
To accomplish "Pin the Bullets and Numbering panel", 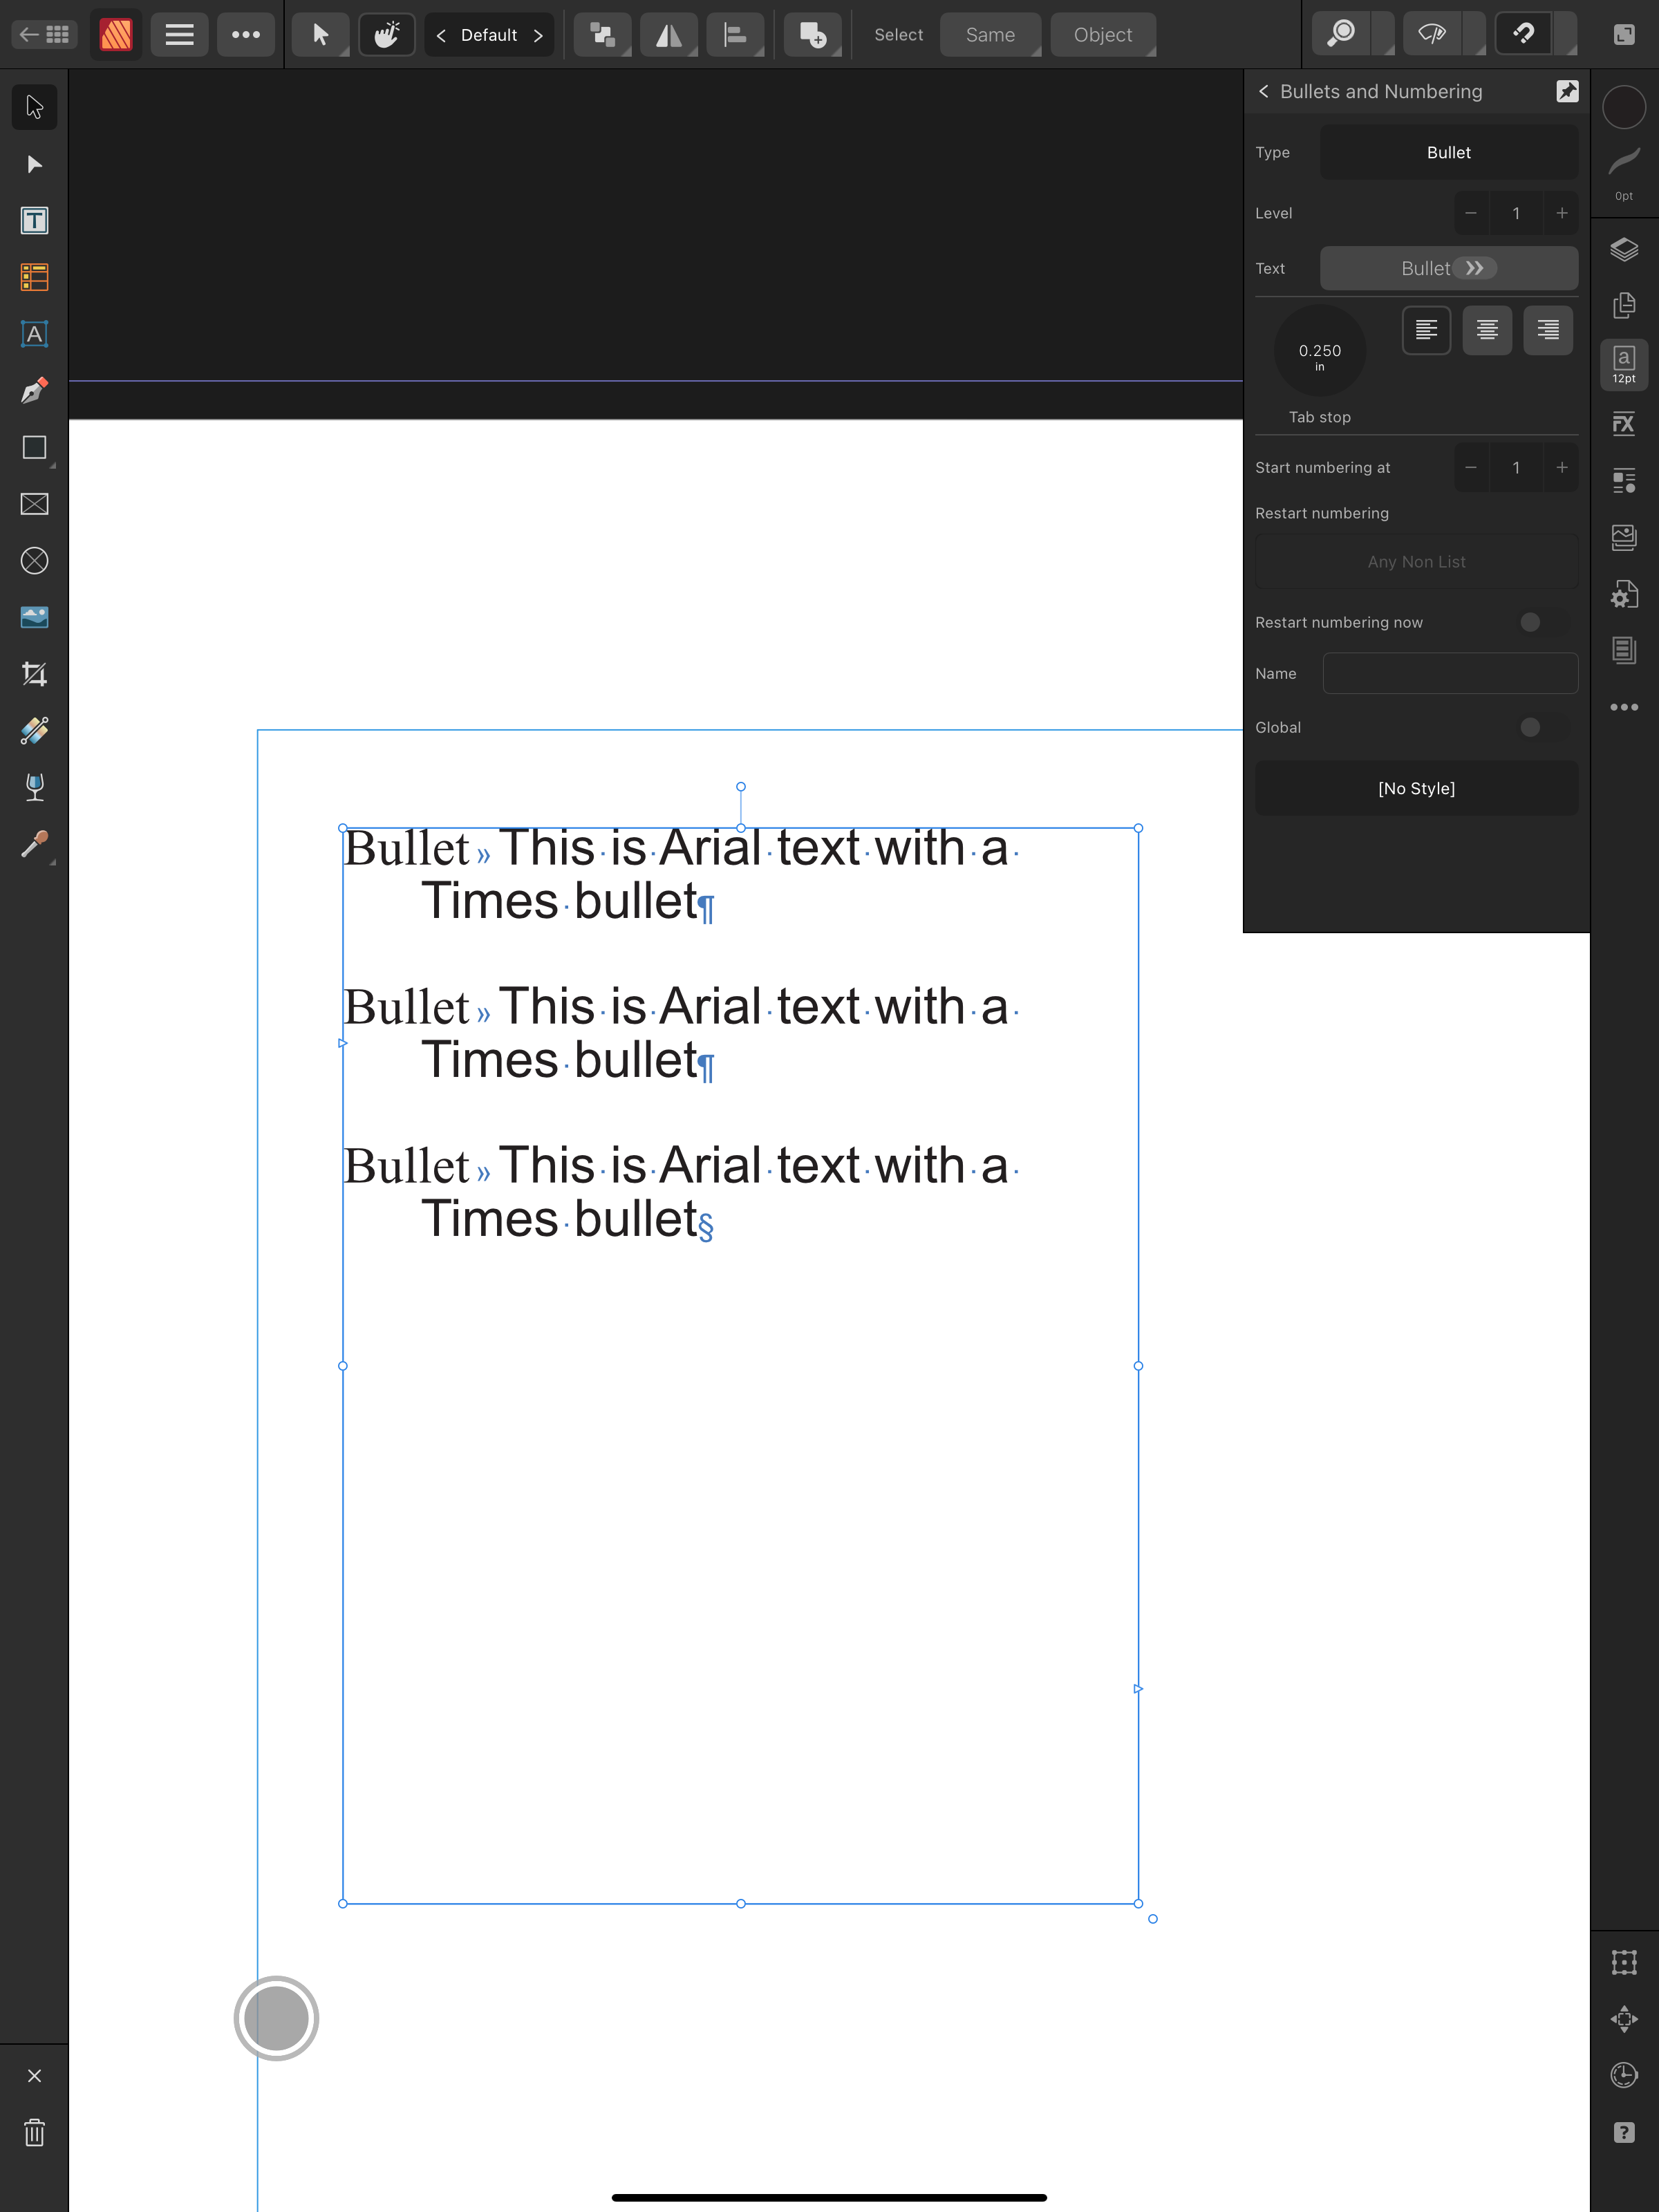I will [1567, 91].
